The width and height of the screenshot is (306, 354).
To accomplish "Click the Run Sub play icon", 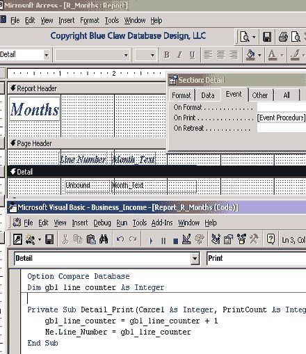I will 151,241.
